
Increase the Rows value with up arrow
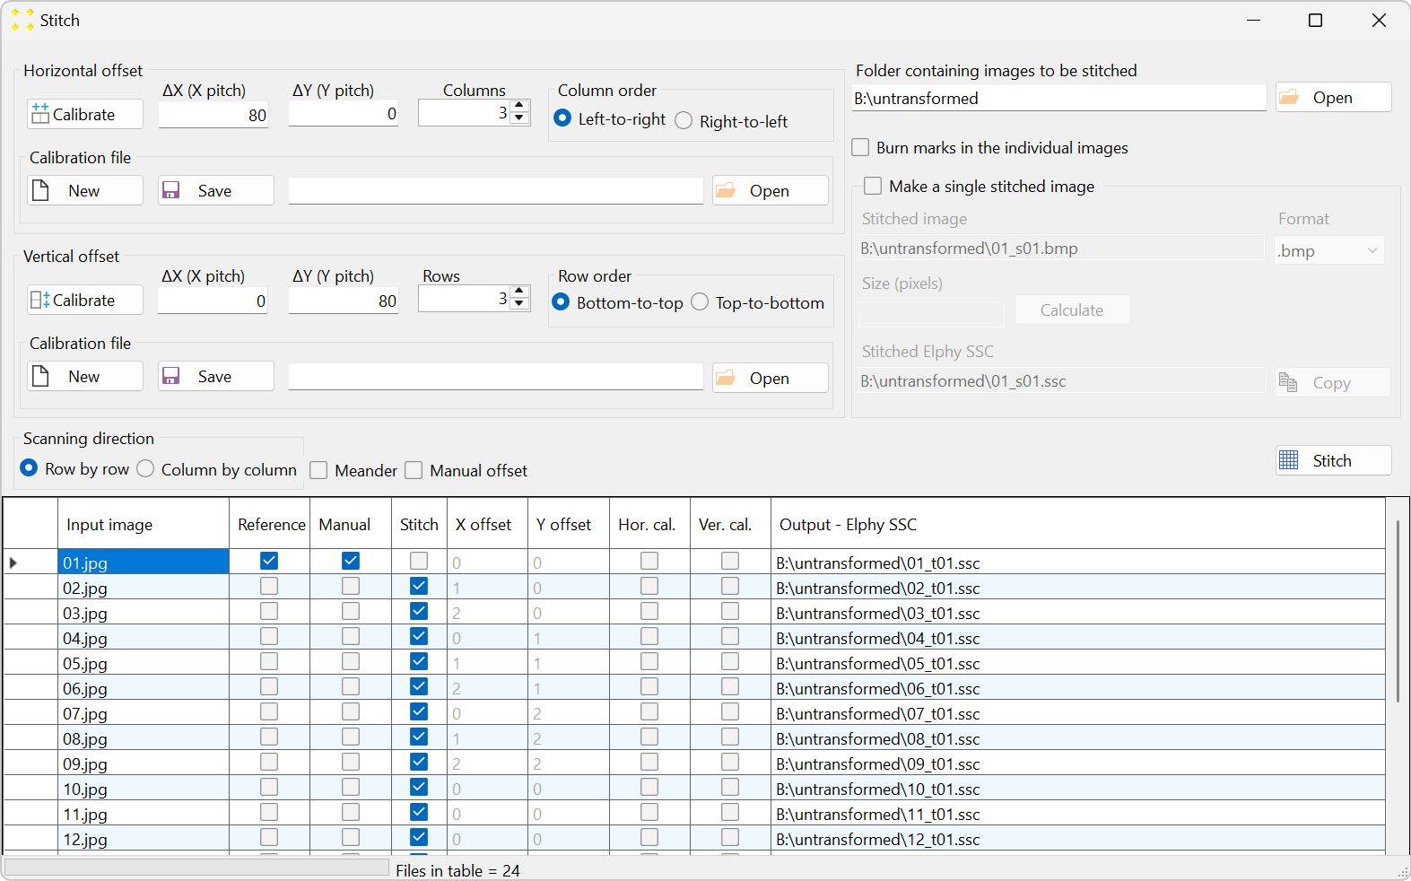[x=519, y=292]
